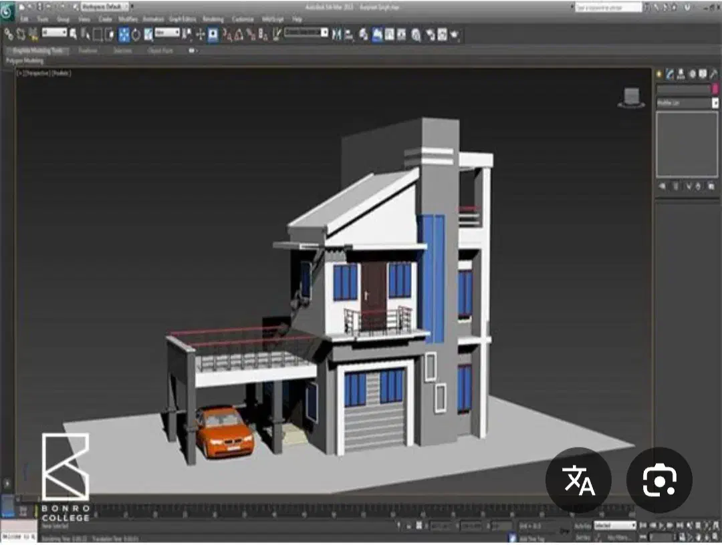Open the selection filter dropdown

click(55, 33)
